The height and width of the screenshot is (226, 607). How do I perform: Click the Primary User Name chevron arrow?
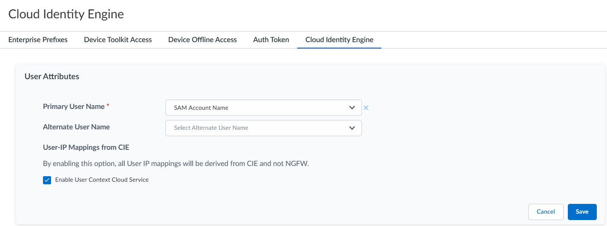click(x=352, y=108)
